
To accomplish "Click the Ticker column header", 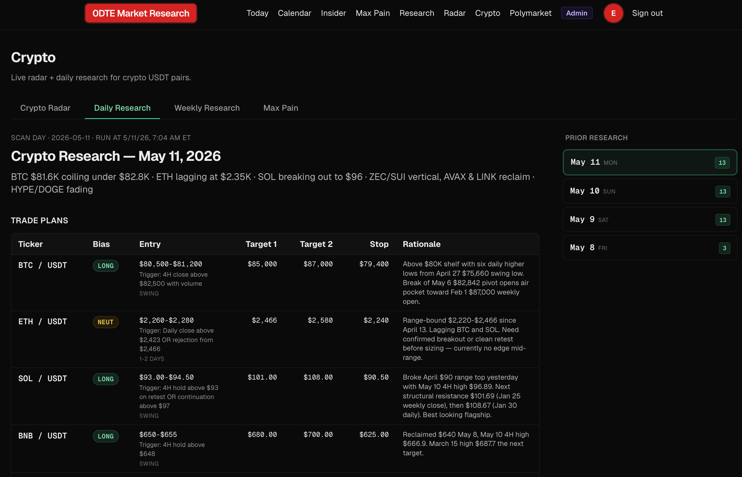I will point(30,244).
